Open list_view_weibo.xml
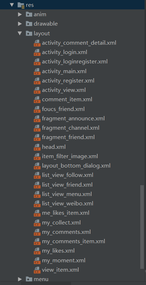The width and height of the screenshot is (146, 285). point(67,204)
